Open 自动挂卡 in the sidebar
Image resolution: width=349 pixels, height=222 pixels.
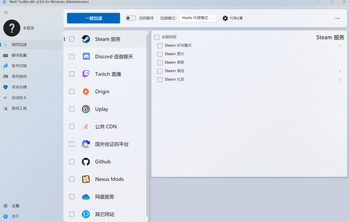point(31,98)
